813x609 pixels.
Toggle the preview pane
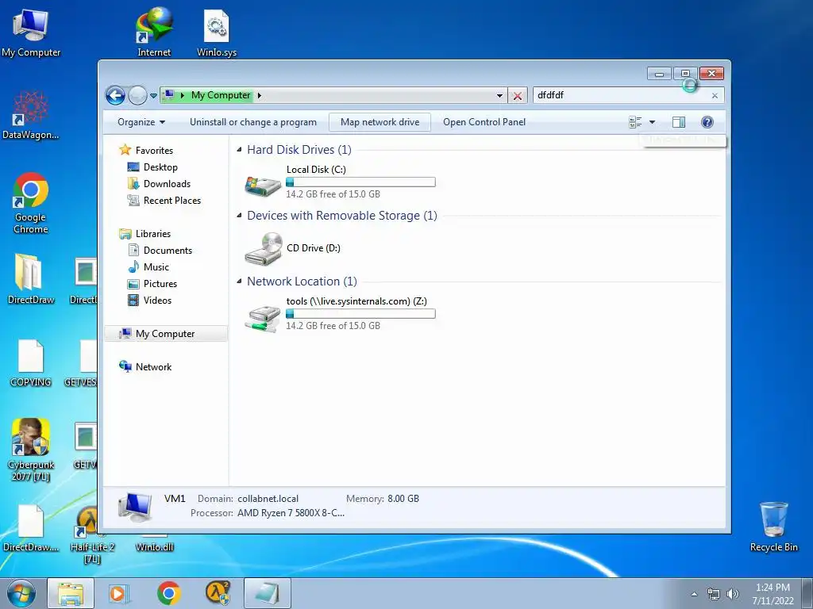[x=679, y=122]
